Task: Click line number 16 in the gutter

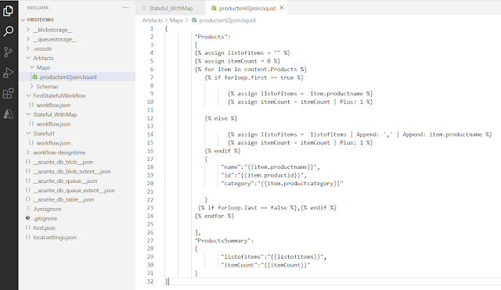Action: point(150,151)
